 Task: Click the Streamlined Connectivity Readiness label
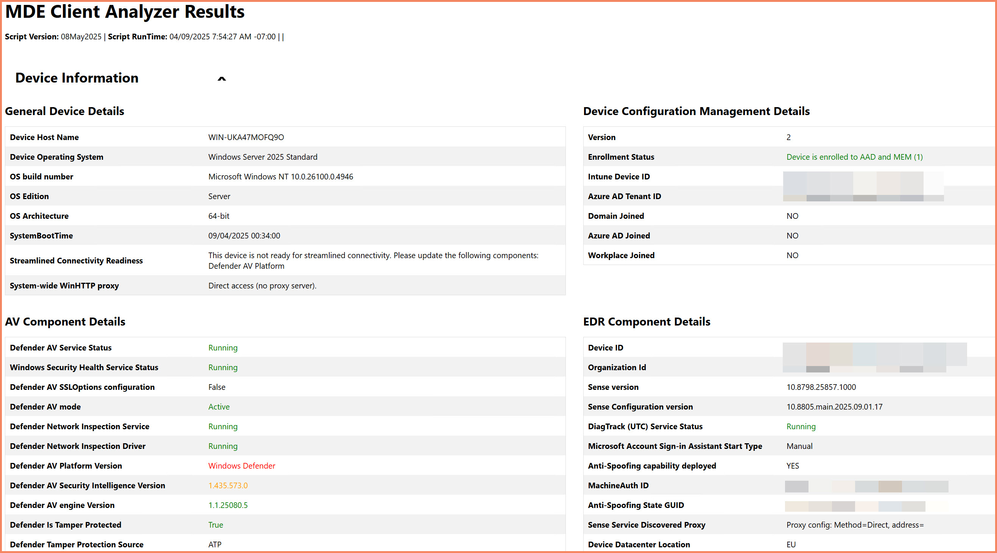click(x=76, y=261)
